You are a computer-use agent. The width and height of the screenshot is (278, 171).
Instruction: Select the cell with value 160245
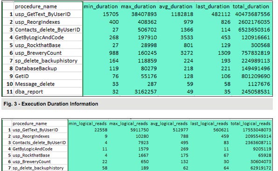[147, 53]
